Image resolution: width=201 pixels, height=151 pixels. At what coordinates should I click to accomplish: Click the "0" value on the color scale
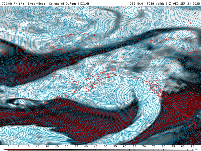click(x=9, y=146)
